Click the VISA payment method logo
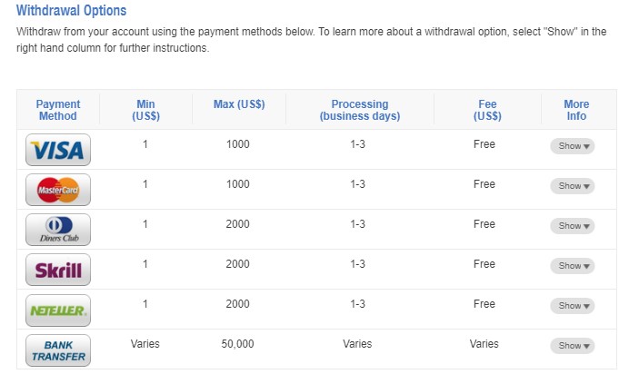Screen dimensions: 619x374 [58, 149]
